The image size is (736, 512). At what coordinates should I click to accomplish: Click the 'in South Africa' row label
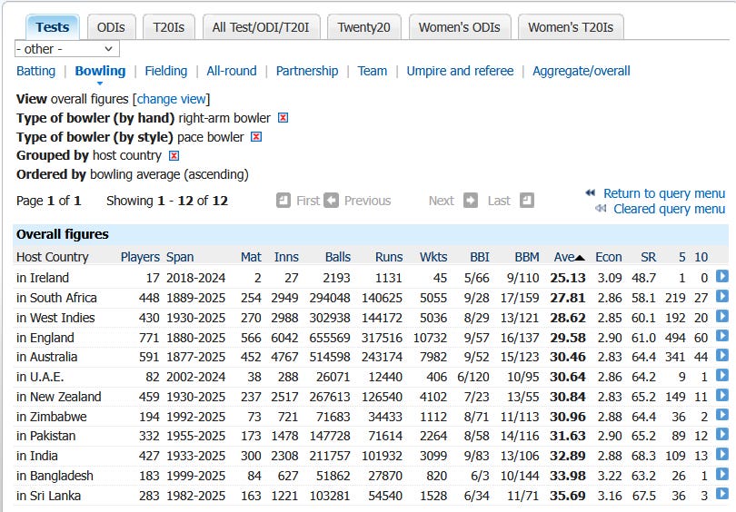coord(56,298)
